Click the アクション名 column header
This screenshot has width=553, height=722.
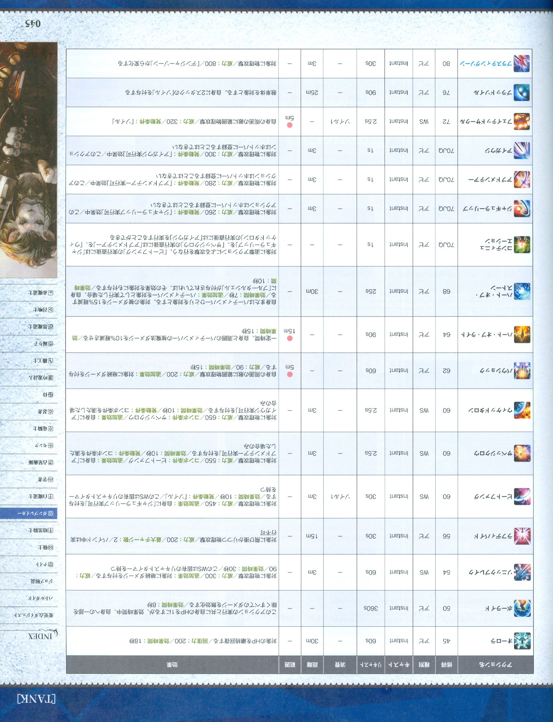point(496,665)
